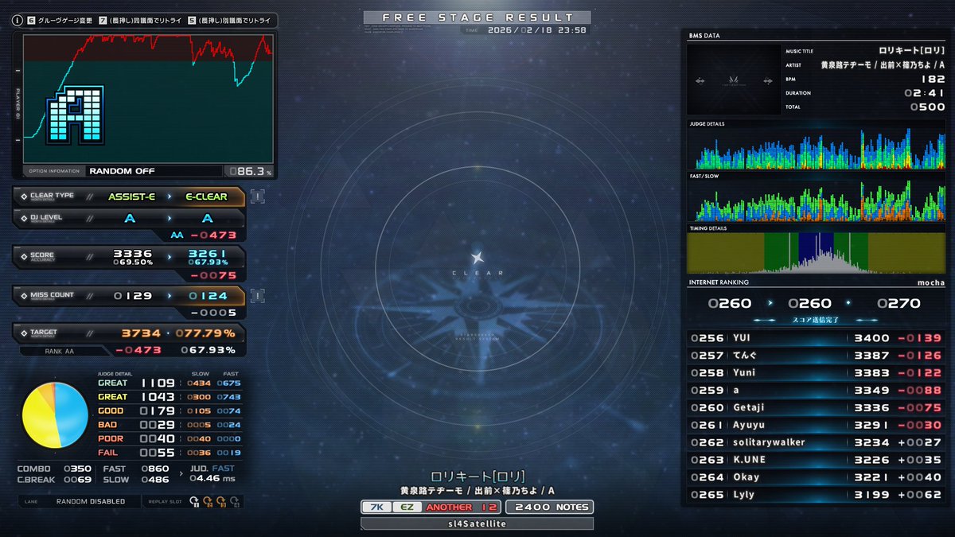
Task: Click the POOR count 0040
Action: point(158,438)
